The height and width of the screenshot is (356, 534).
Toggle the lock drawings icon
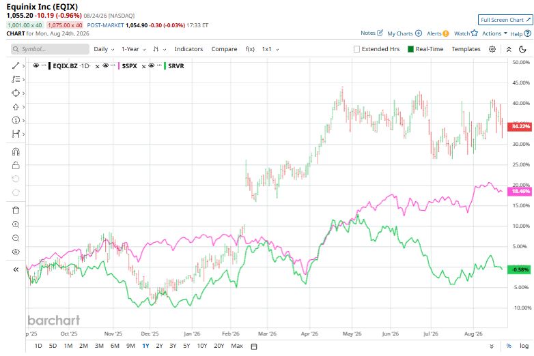pyautogui.click(x=16, y=165)
